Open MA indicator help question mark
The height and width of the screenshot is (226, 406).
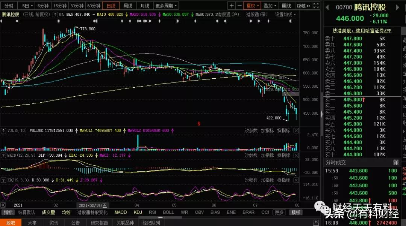coord(55,15)
